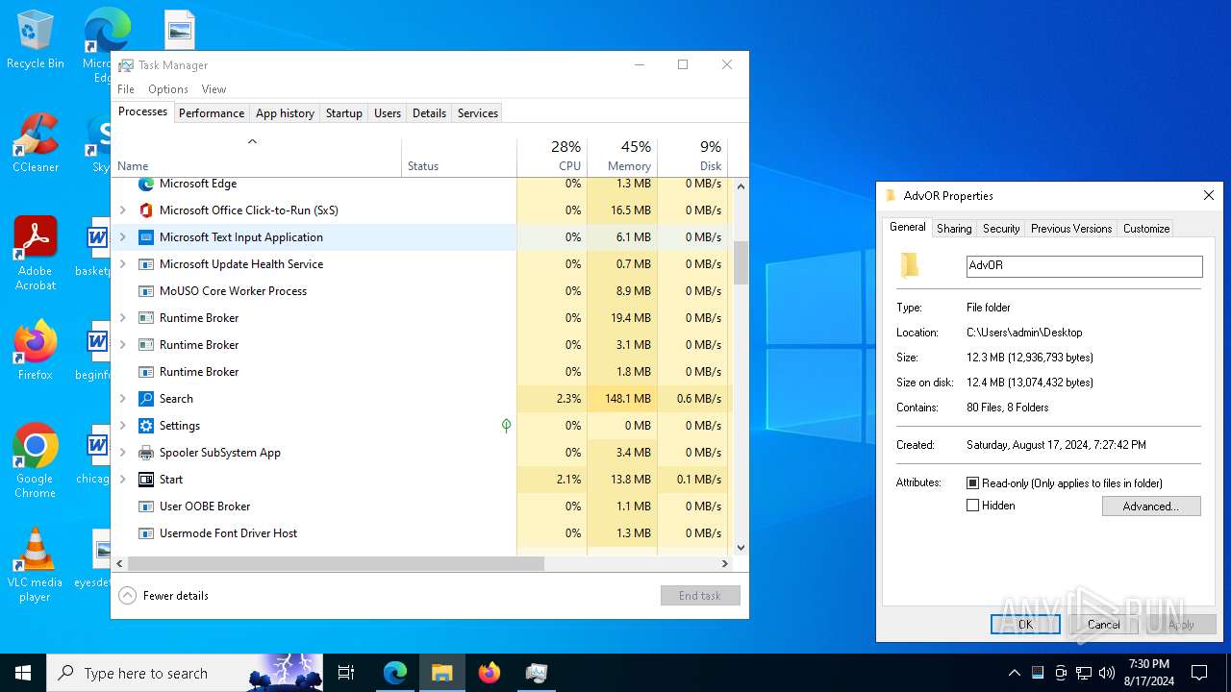Click the Usermode Font Driver Host icon
Image resolution: width=1231 pixels, height=692 pixels.
(x=146, y=533)
